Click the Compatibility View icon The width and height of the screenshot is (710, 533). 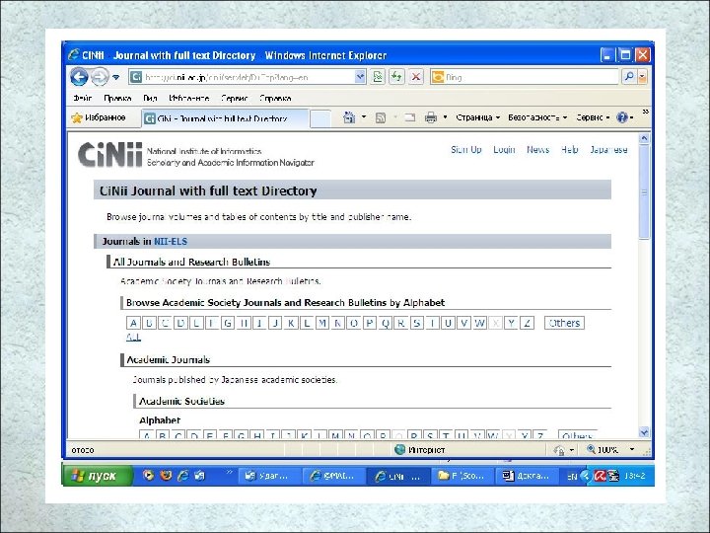[x=378, y=77]
